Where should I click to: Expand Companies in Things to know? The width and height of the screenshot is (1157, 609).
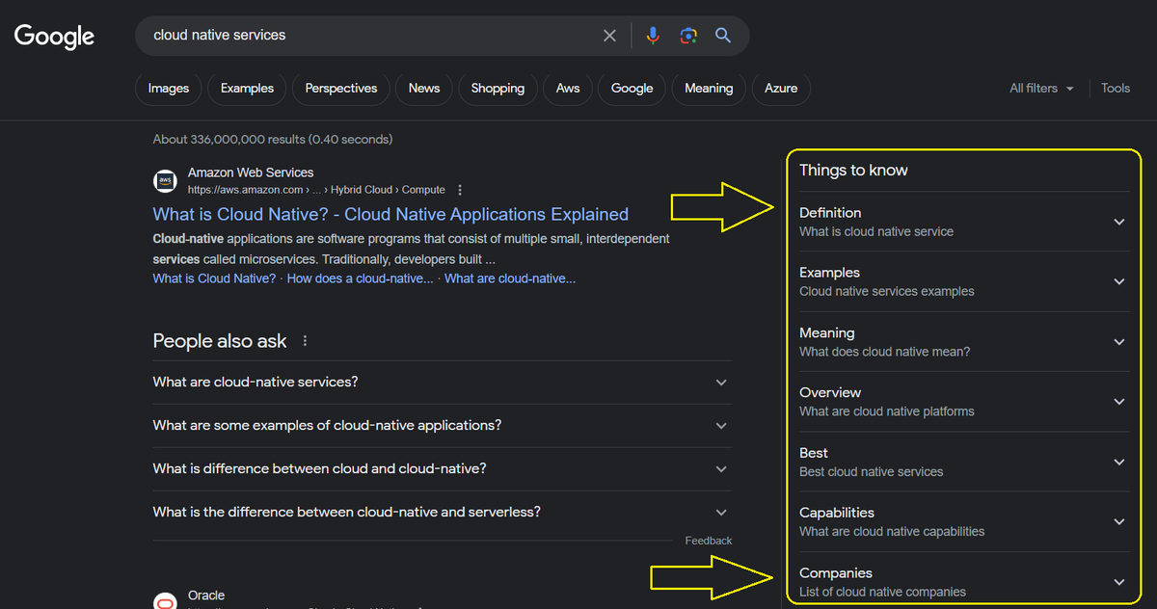coord(963,582)
